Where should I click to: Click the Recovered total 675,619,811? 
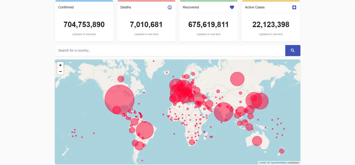coord(208,25)
